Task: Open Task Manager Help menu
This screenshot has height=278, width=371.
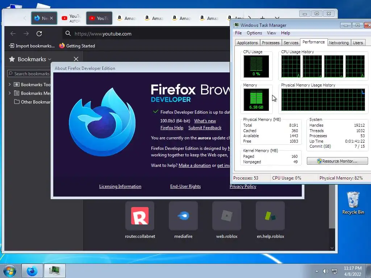Action: tap(285, 33)
